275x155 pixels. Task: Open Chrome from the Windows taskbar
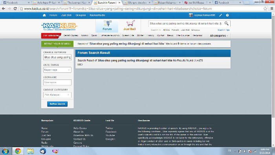pyautogui.click(x=18, y=151)
